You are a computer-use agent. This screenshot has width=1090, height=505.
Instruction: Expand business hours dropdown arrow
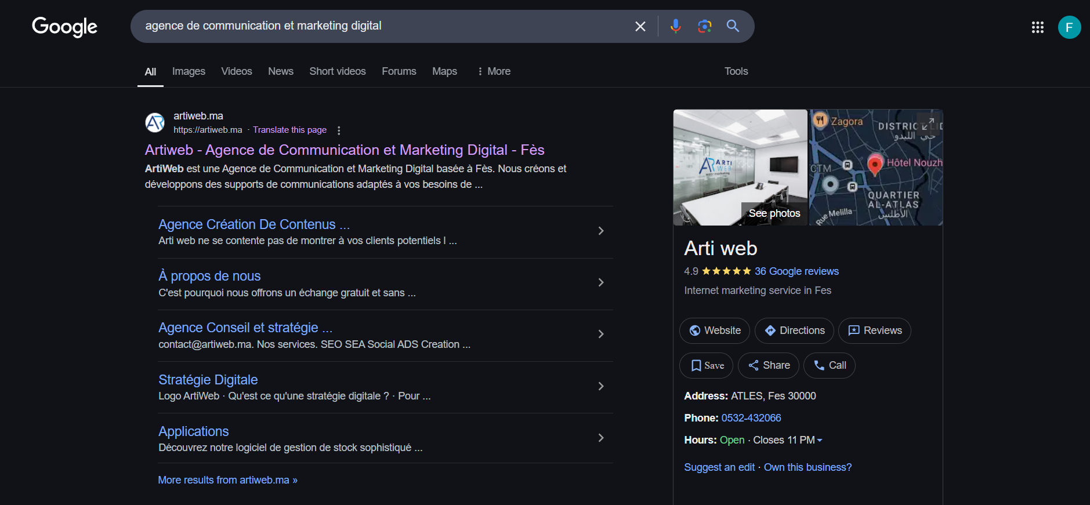820,441
